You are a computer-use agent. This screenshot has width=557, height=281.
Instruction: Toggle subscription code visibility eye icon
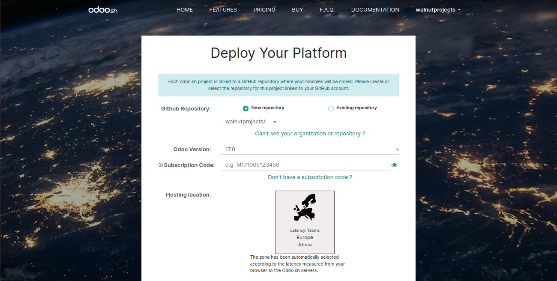(394, 165)
